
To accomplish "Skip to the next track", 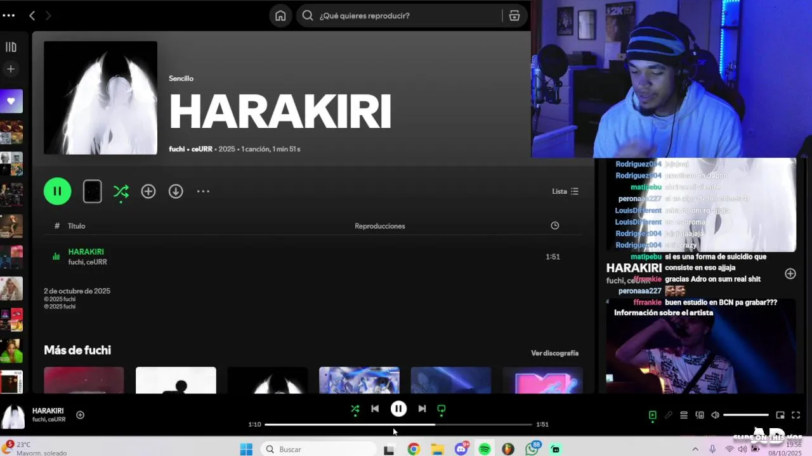I will [x=422, y=409].
